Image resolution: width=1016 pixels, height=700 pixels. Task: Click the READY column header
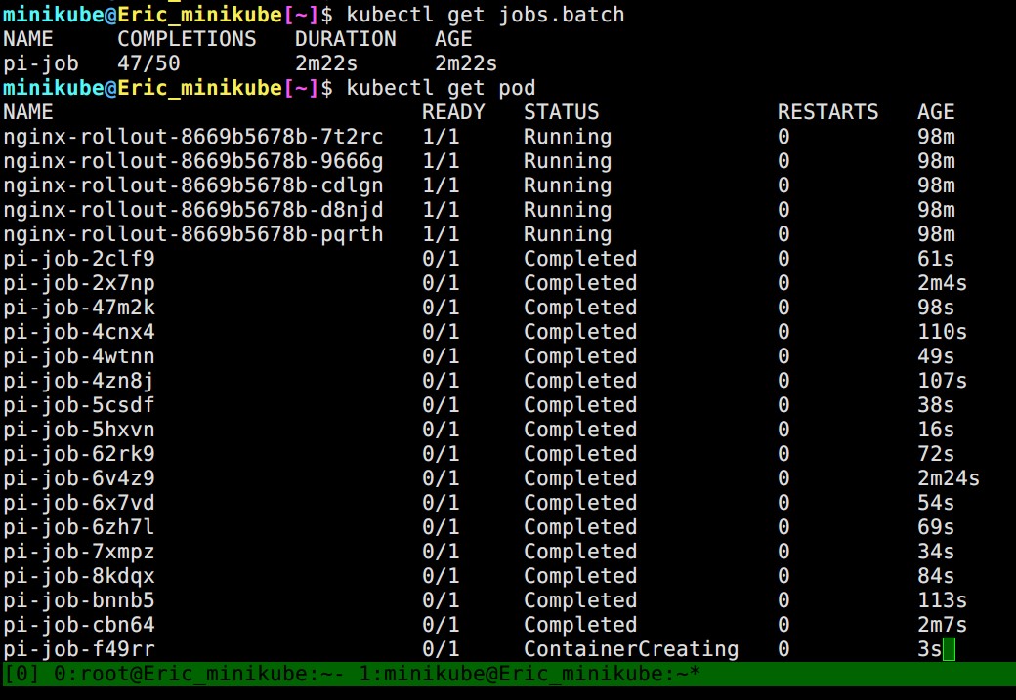(453, 112)
